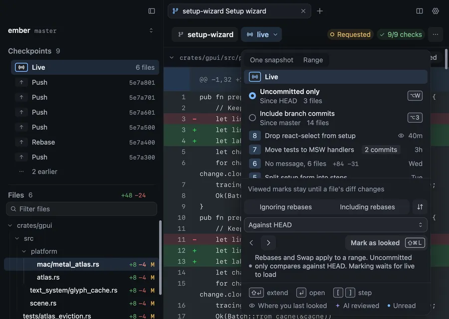Viewport: 449px width, 319px height.
Task: Select the Push 5e7a300 checkpoint
Action: [85, 157]
